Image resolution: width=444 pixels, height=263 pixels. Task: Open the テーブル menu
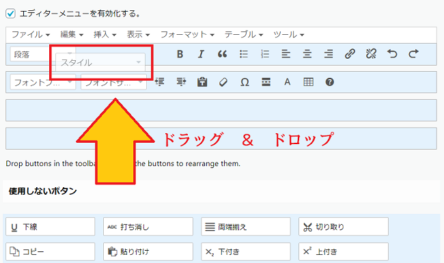click(244, 35)
